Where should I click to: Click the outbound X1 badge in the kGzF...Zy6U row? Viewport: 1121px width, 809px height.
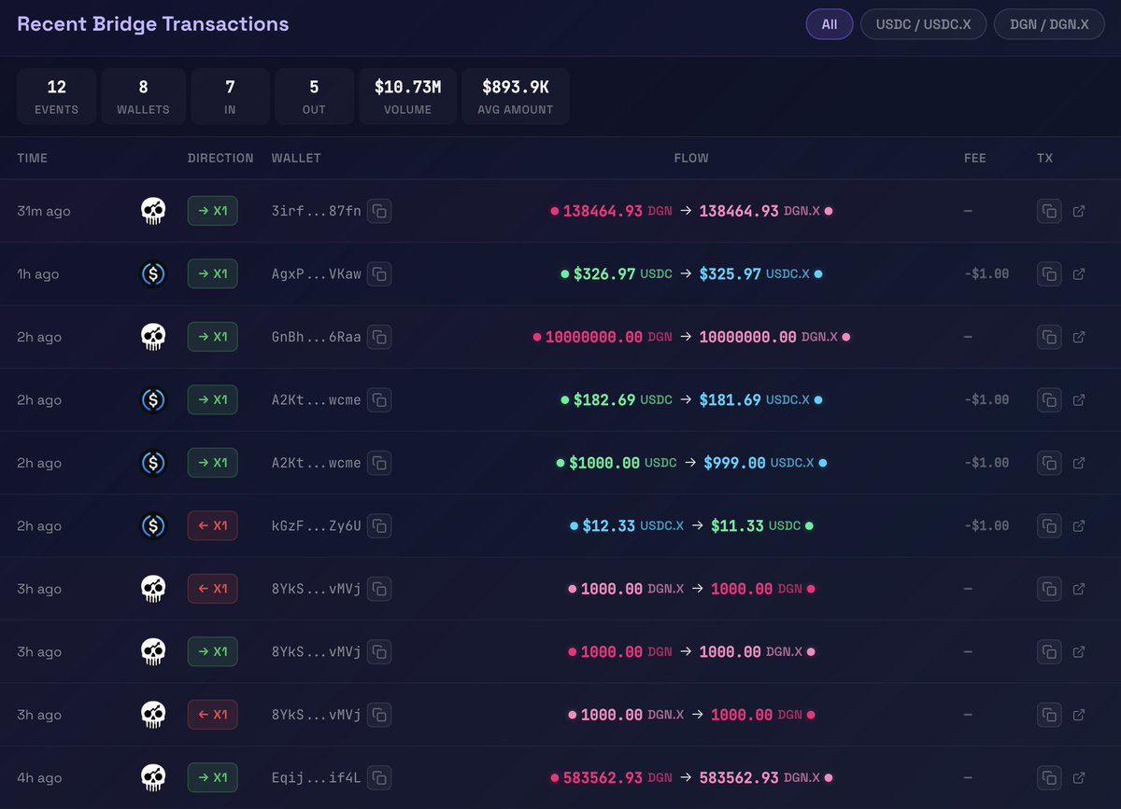pyautogui.click(x=213, y=526)
